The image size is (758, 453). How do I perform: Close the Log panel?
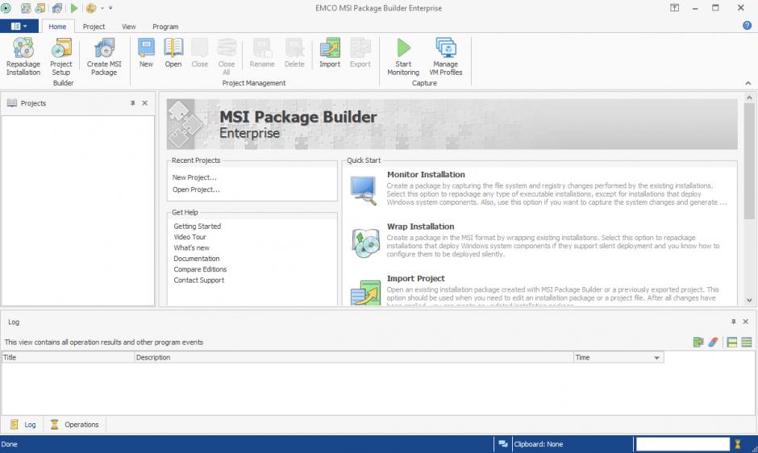click(x=745, y=322)
